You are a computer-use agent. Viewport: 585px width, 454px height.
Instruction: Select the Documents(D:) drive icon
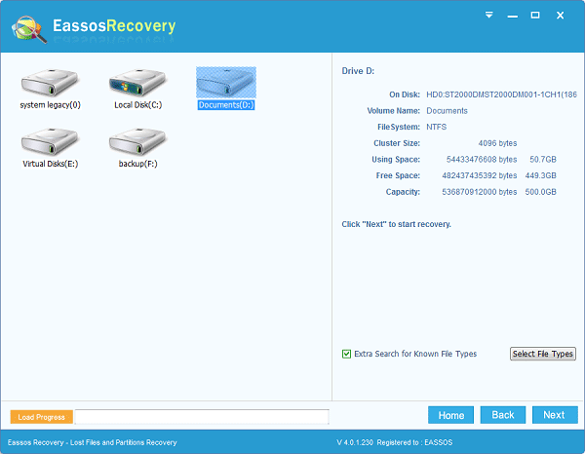(226, 83)
